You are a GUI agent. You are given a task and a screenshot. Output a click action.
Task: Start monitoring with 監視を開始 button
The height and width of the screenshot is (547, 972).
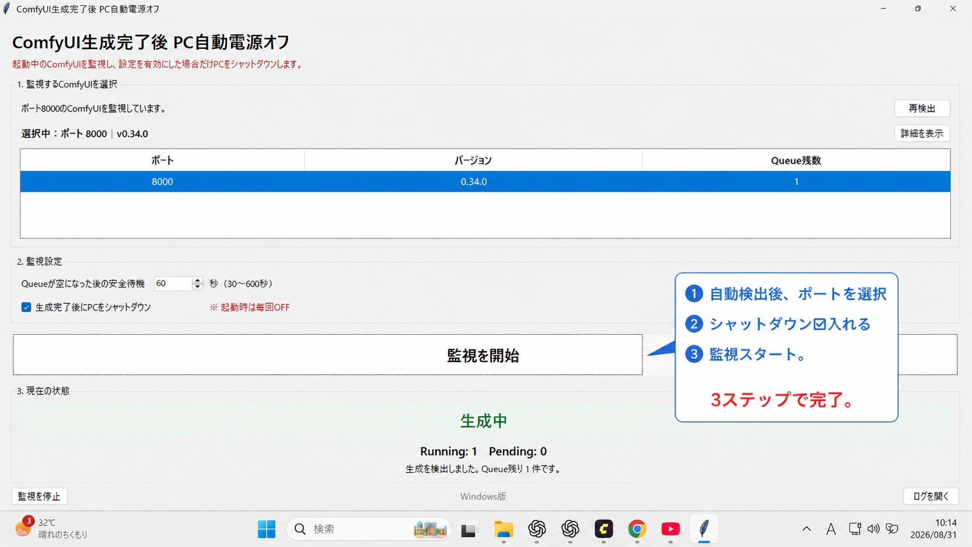pos(485,355)
